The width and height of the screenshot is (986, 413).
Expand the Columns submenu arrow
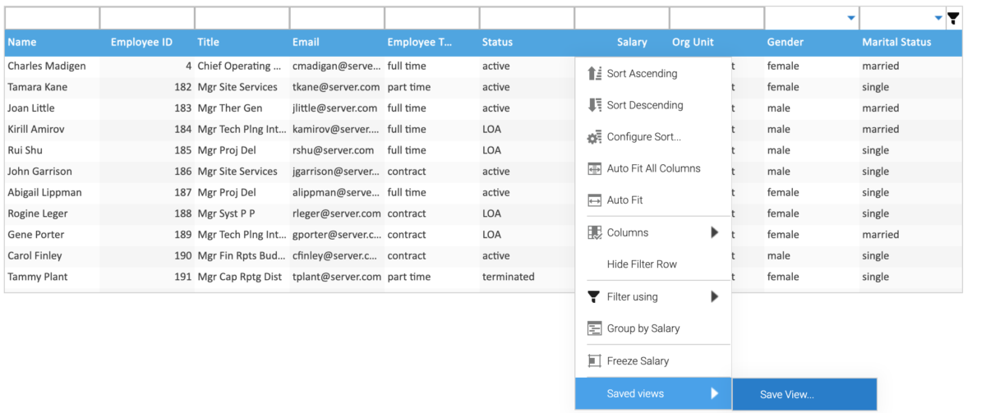pyautogui.click(x=715, y=232)
